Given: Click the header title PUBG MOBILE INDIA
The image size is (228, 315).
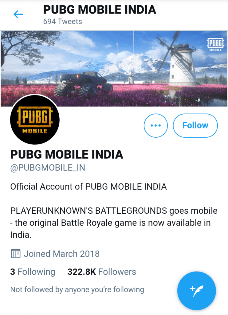Looking at the screenshot, I should [x=100, y=10].
